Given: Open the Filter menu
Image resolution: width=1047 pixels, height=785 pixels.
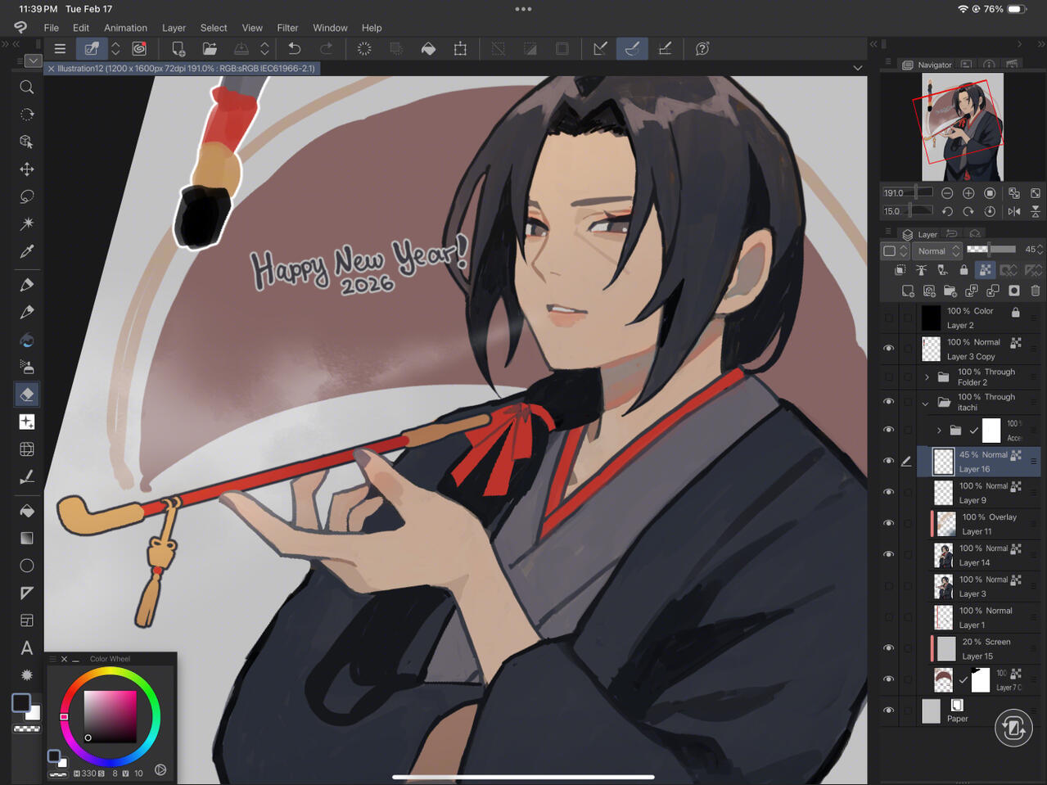Looking at the screenshot, I should click(287, 28).
